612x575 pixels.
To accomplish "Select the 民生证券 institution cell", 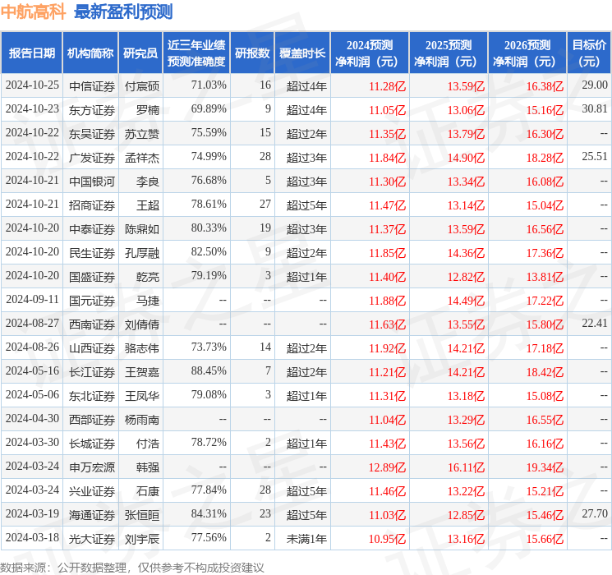I will tap(92, 253).
